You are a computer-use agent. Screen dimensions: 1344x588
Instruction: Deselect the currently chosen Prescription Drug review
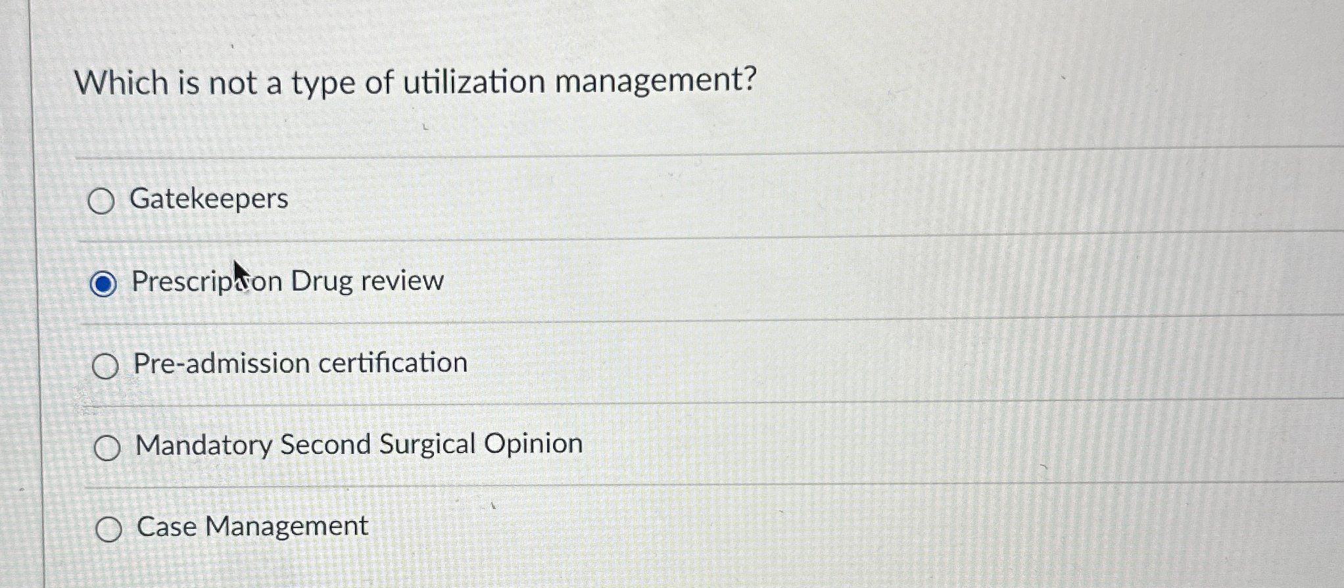coord(105,283)
